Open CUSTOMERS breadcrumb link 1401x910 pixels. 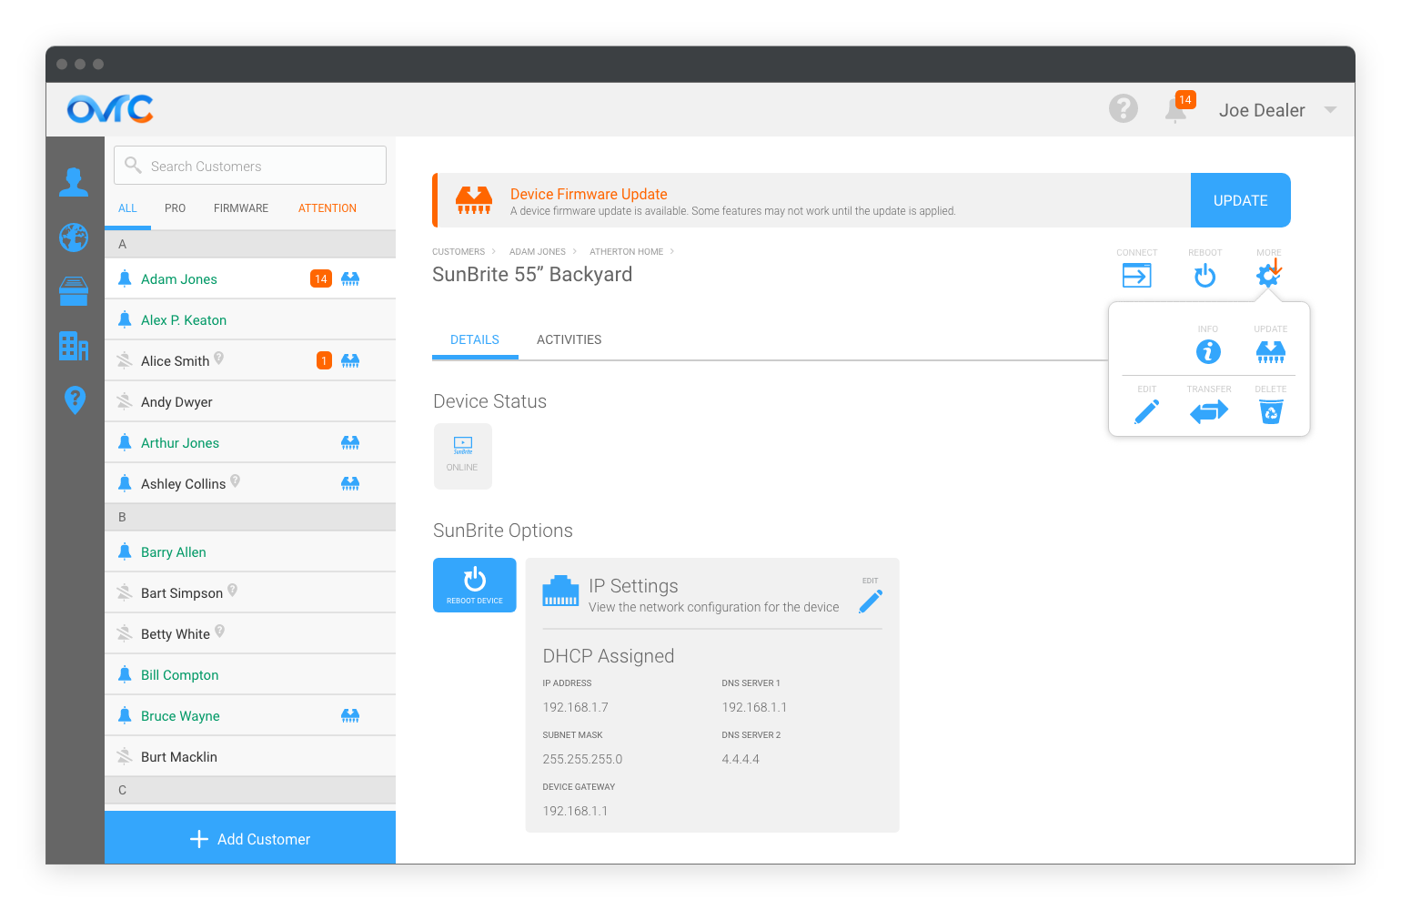tap(459, 252)
